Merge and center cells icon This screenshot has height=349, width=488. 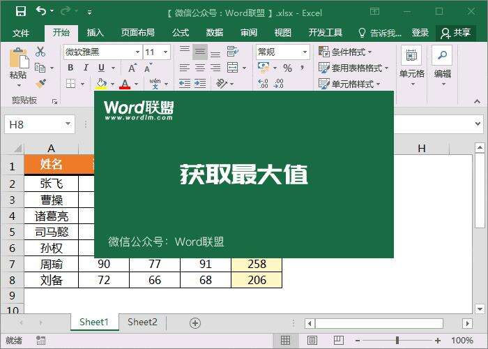pos(233,68)
